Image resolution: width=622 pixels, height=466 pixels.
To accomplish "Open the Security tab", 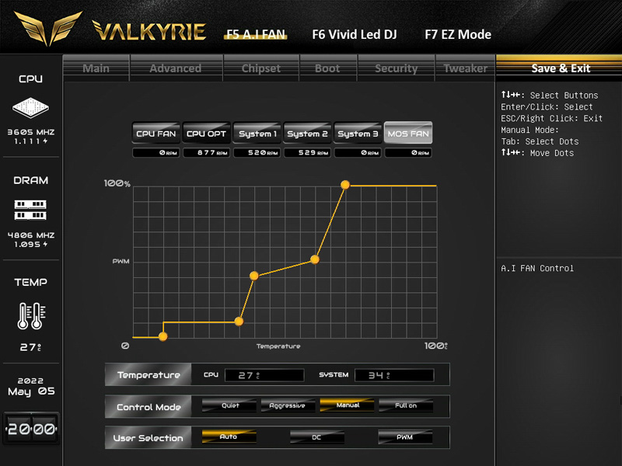I will click(397, 68).
